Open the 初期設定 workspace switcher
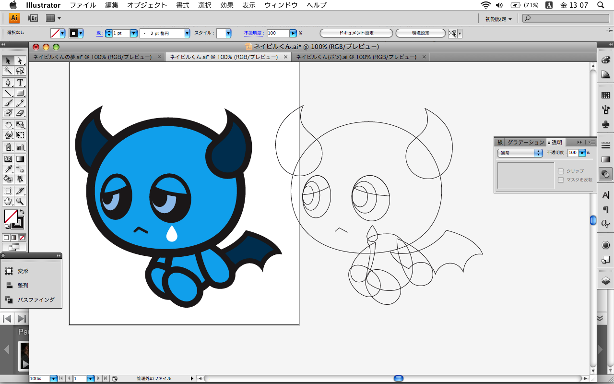 click(498, 19)
